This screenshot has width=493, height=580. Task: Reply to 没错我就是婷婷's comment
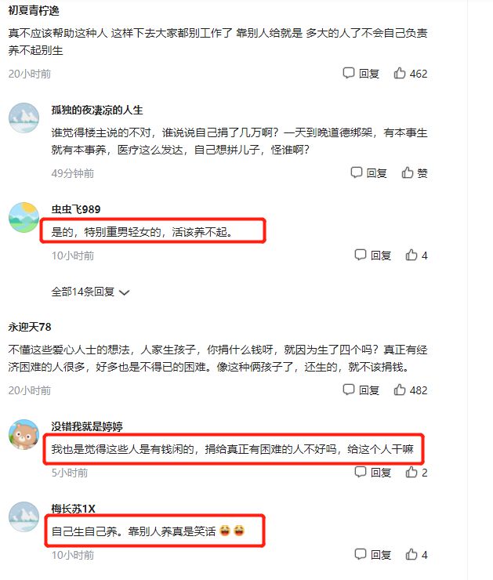coord(372,473)
